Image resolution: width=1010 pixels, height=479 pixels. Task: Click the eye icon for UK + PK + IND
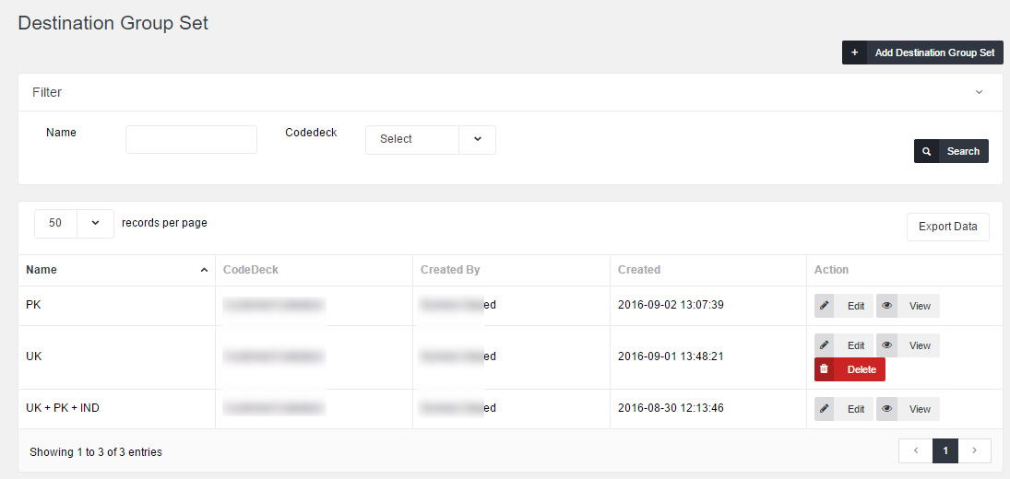click(887, 409)
